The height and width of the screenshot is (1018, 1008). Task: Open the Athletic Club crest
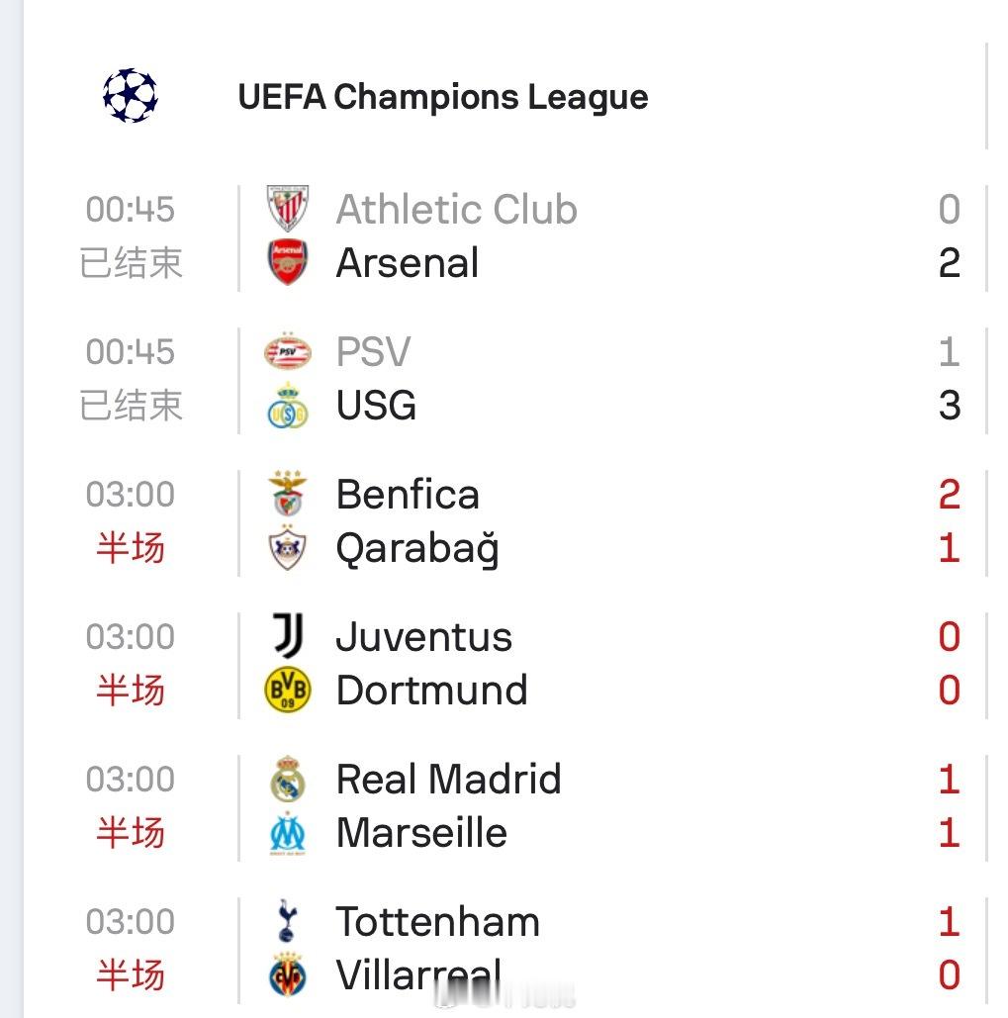tap(288, 209)
